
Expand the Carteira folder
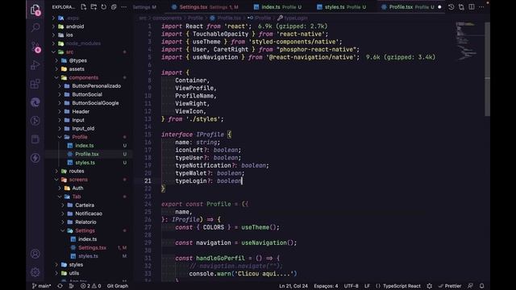tap(85, 205)
